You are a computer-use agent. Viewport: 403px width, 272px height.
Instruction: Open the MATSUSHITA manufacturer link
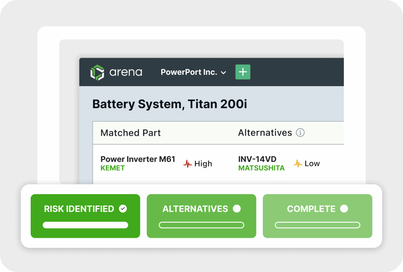pyautogui.click(x=261, y=168)
